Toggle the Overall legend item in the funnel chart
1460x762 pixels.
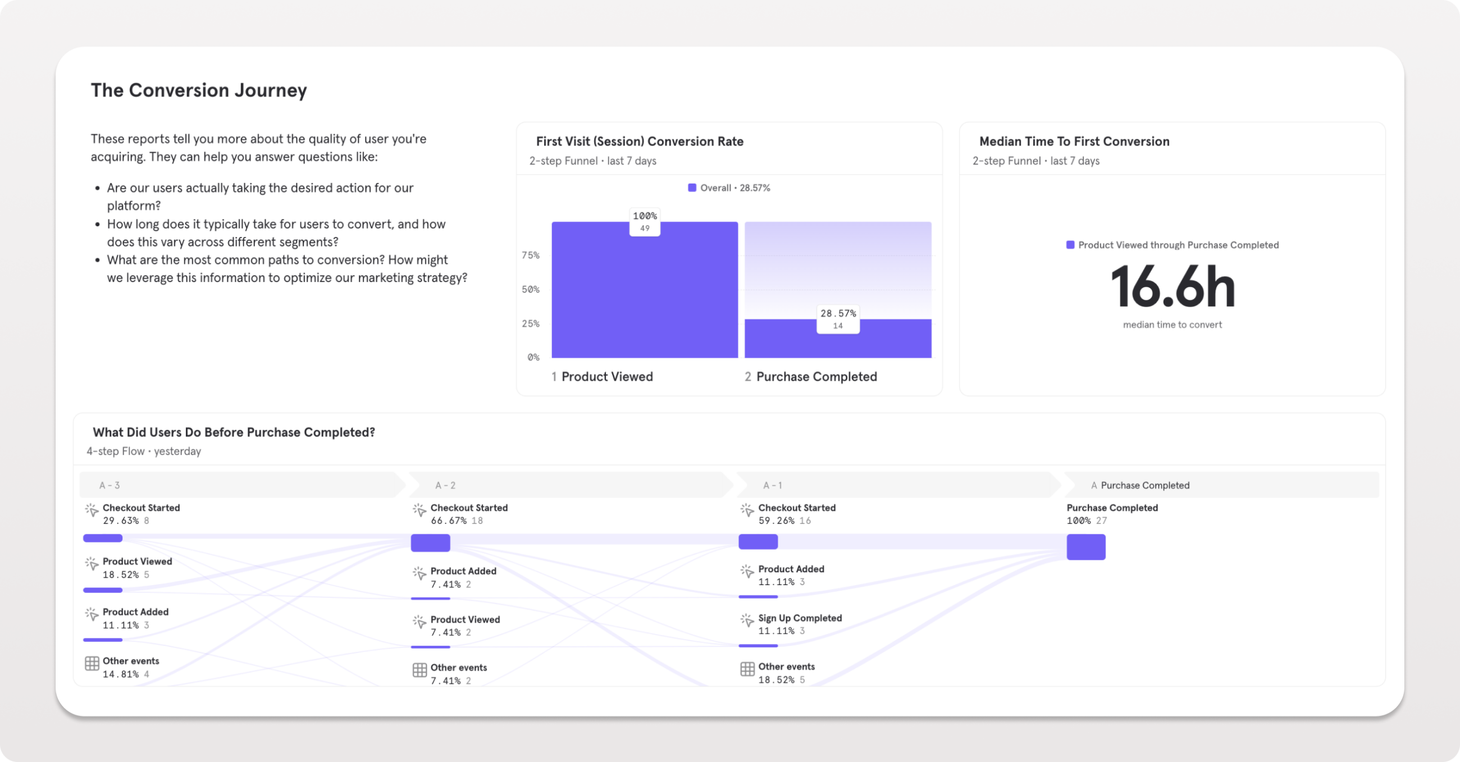coord(729,187)
